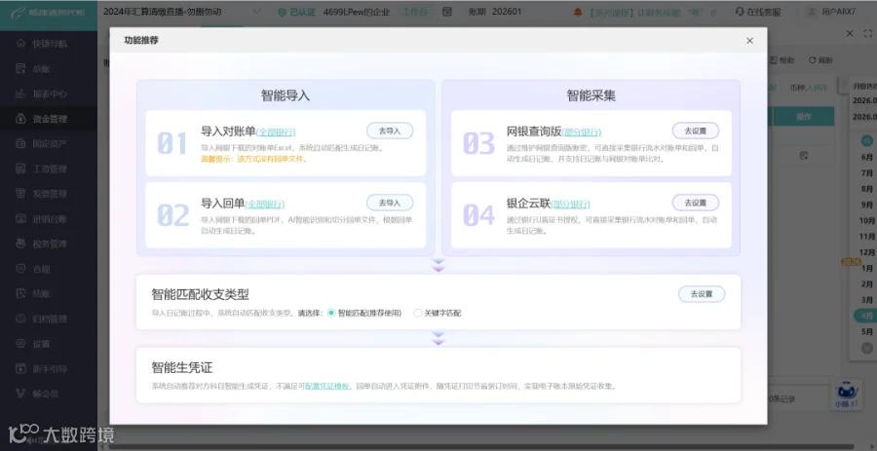Click the 账期 202601 period field
Image resolution: width=877 pixels, height=451 pixels.
(495, 11)
